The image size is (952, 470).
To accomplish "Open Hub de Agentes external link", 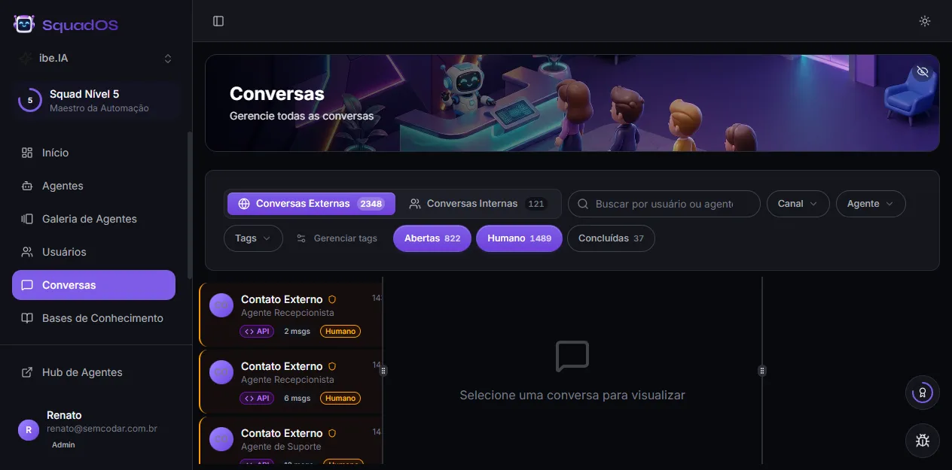I will point(93,372).
